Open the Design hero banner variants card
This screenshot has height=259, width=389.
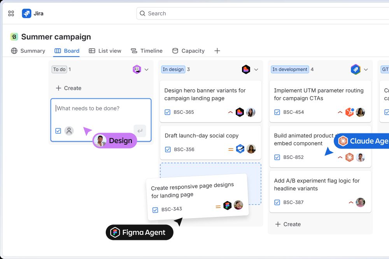pyautogui.click(x=210, y=101)
